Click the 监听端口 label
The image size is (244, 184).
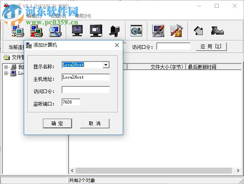tap(44, 104)
